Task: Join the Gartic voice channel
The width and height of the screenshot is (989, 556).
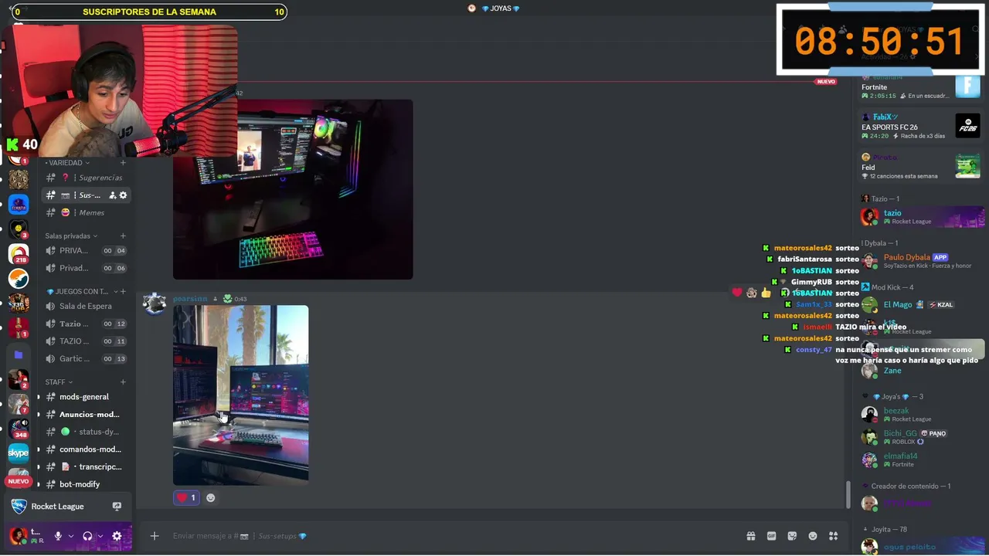Action: (85, 358)
